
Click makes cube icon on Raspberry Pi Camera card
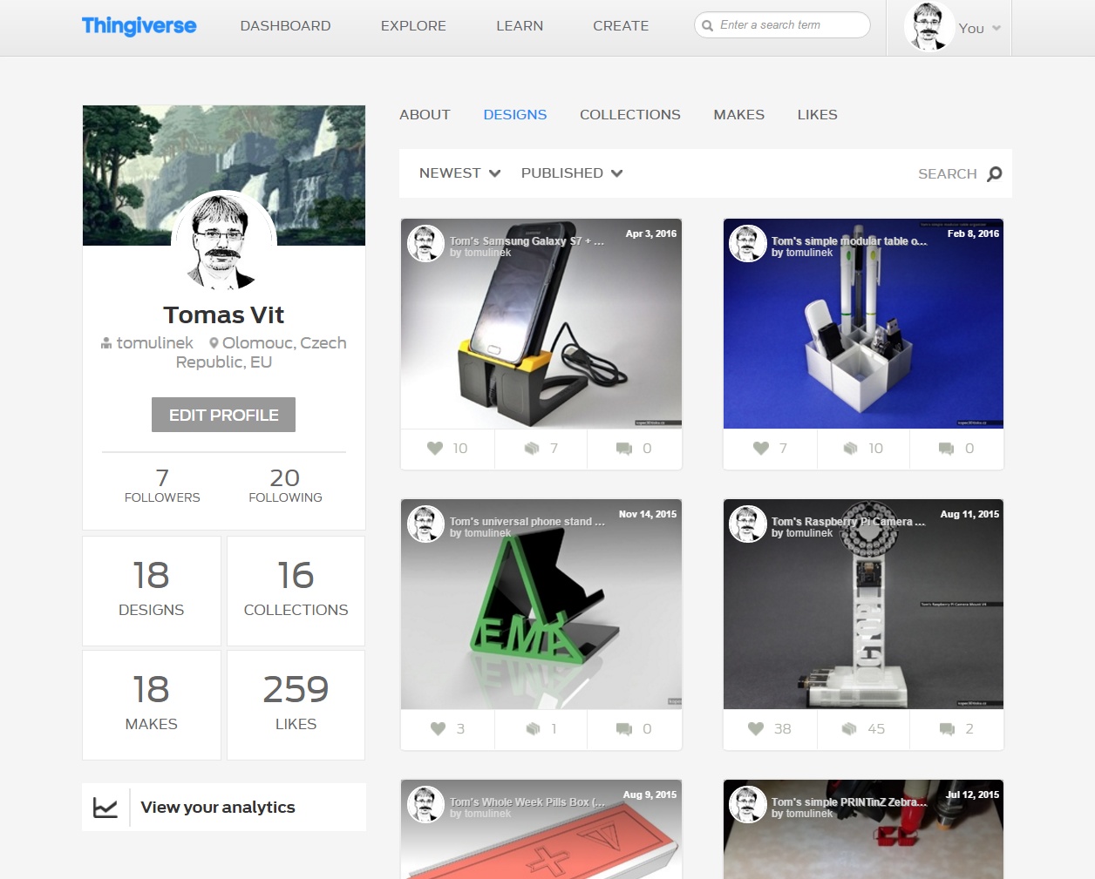pyautogui.click(x=849, y=728)
